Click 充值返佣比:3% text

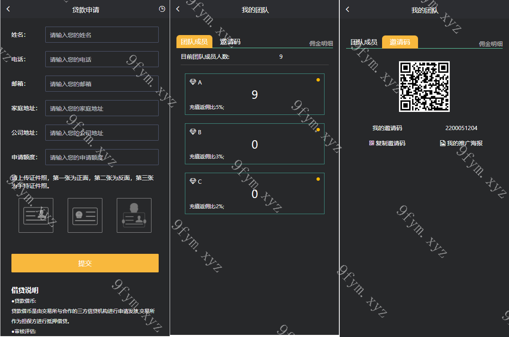(207, 157)
